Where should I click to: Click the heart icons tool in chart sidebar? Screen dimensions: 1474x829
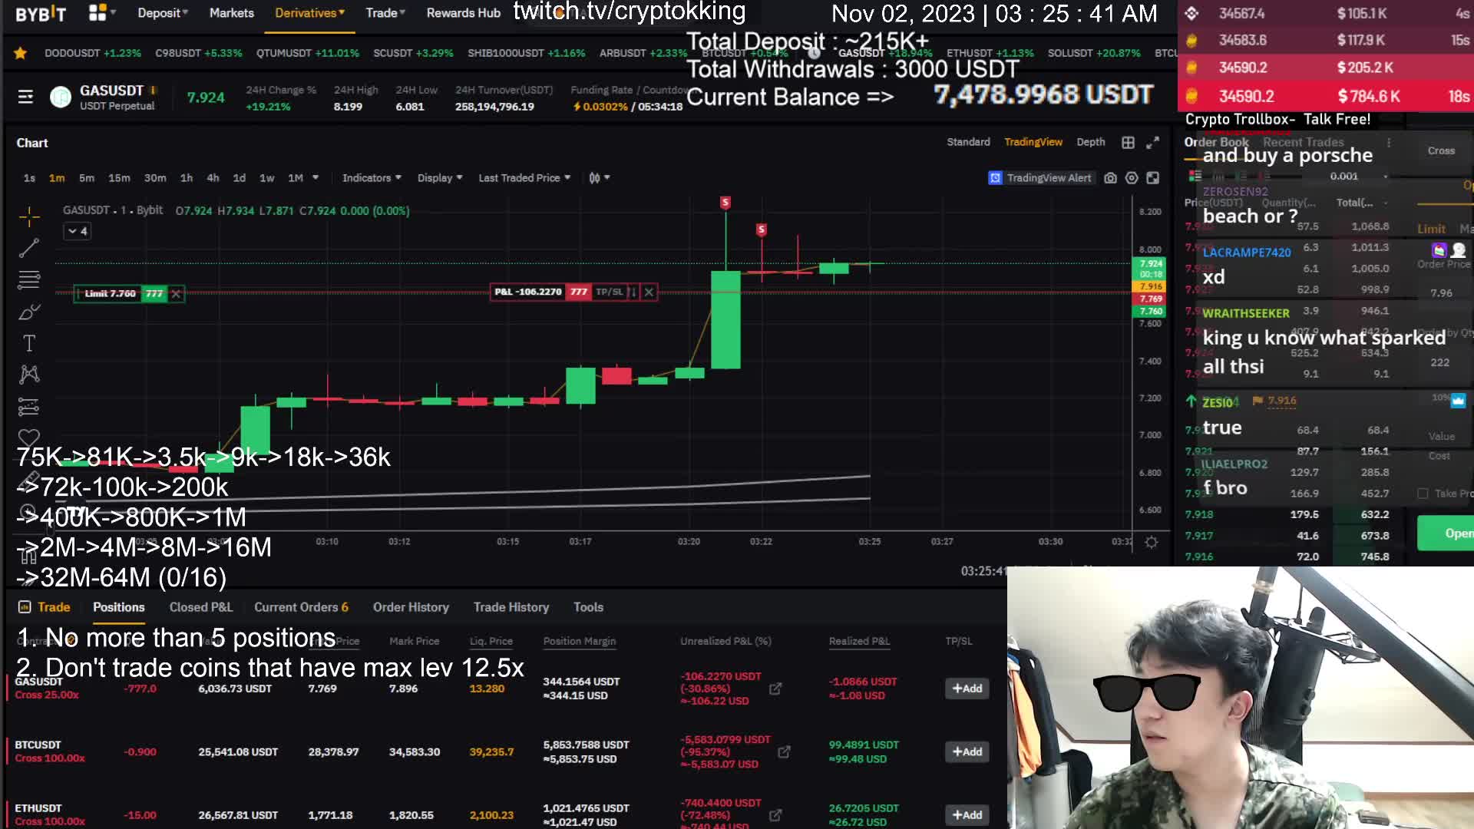[29, 437]
